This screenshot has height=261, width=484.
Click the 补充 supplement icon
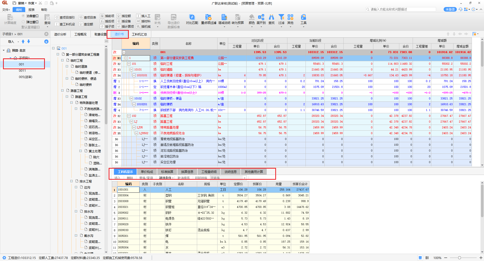[x=158, y=17]
